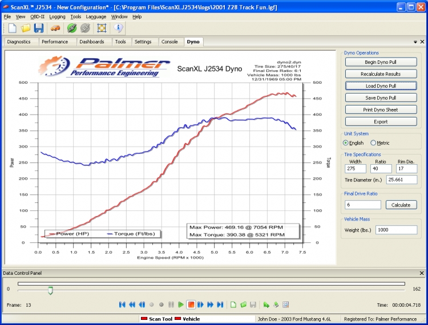Click the Load Dyno Pull button
The image size is (428, 325).
click(381, 86)
